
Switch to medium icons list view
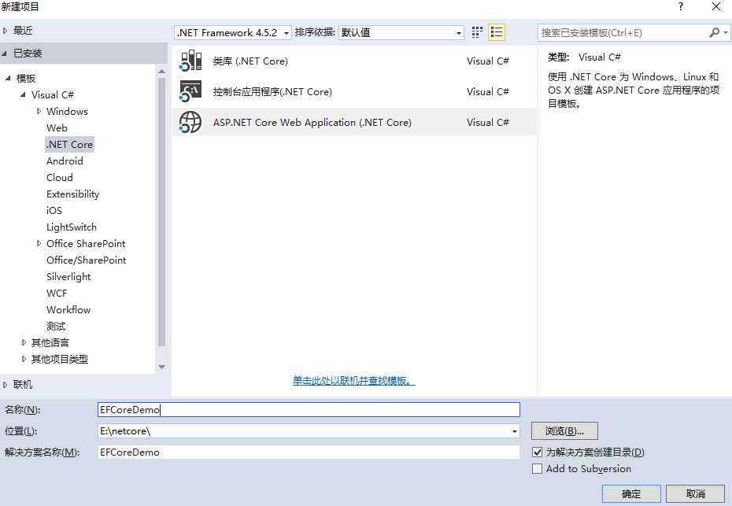[497, 32]
